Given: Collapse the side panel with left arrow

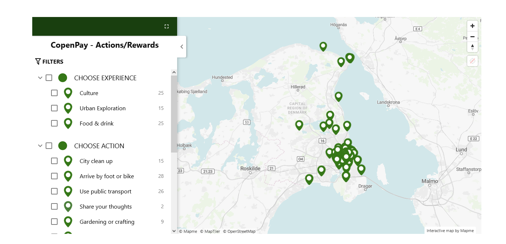Looking at the screenshot, I should click(x=182, y=47).
